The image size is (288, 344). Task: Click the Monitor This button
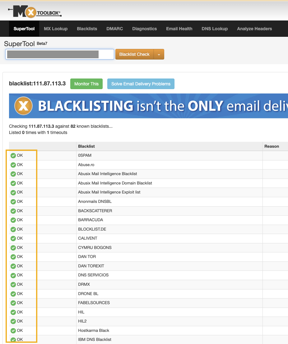tap(86, 84)
